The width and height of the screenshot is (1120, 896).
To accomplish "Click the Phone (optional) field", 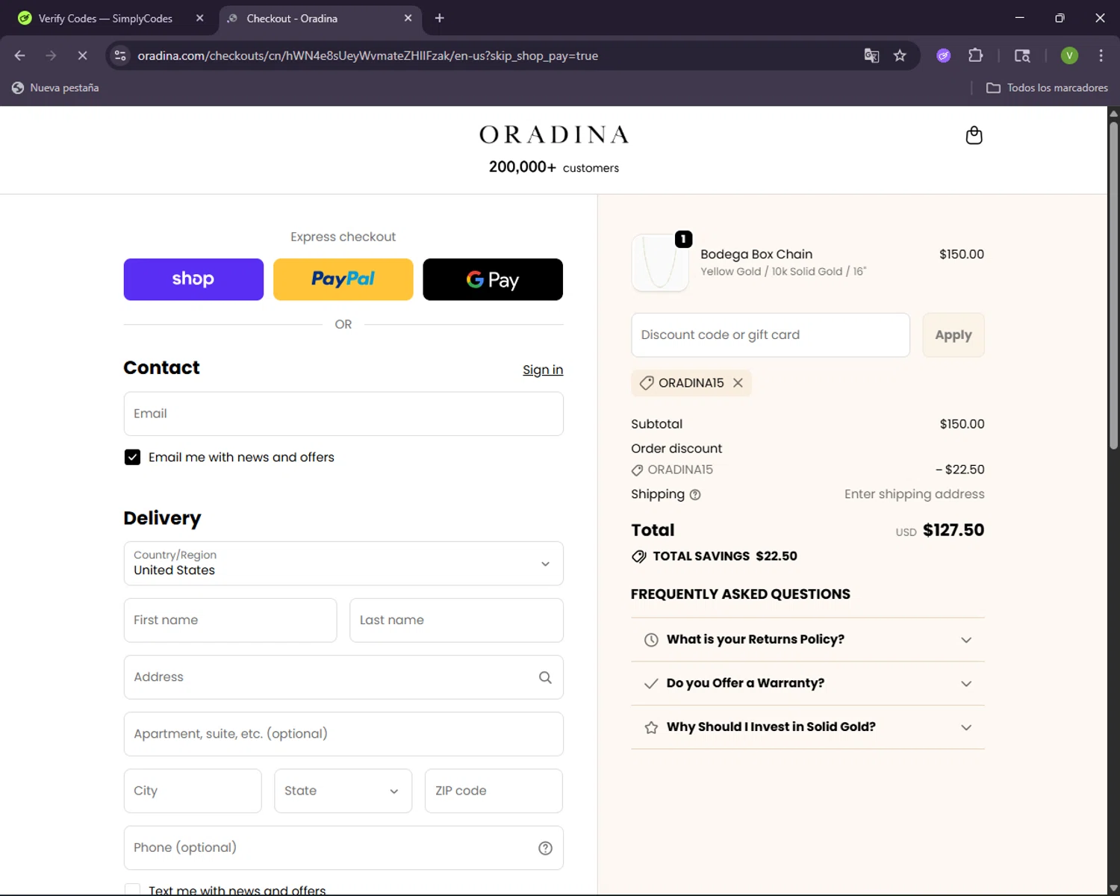I will 343,848.
